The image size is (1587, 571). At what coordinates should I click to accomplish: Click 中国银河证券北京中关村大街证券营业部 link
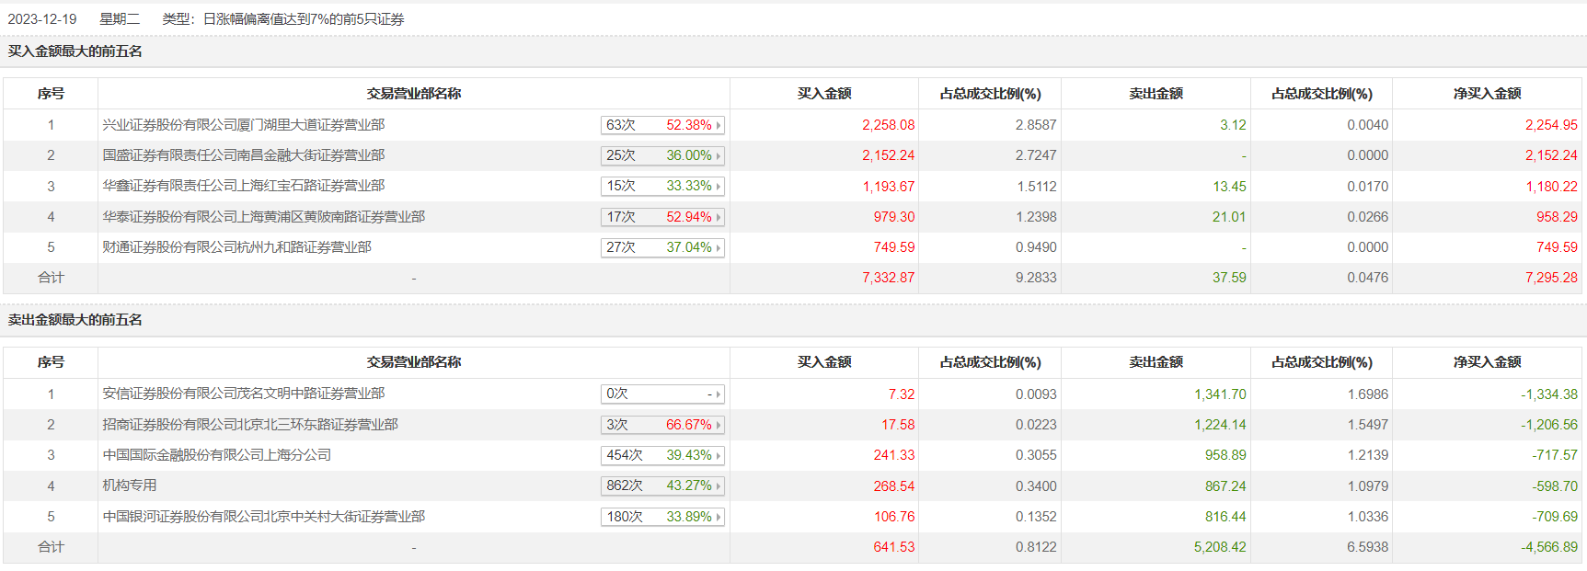264,517
